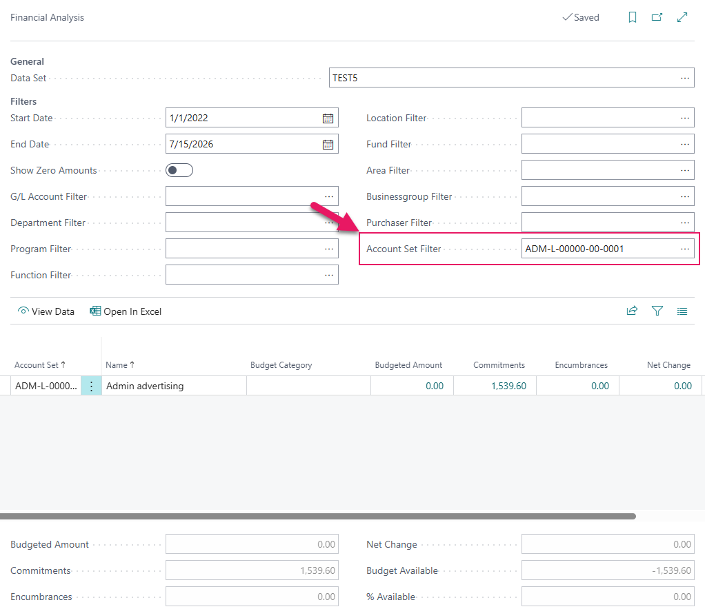Click Budgeted Amount column header

tap(408, 365)
